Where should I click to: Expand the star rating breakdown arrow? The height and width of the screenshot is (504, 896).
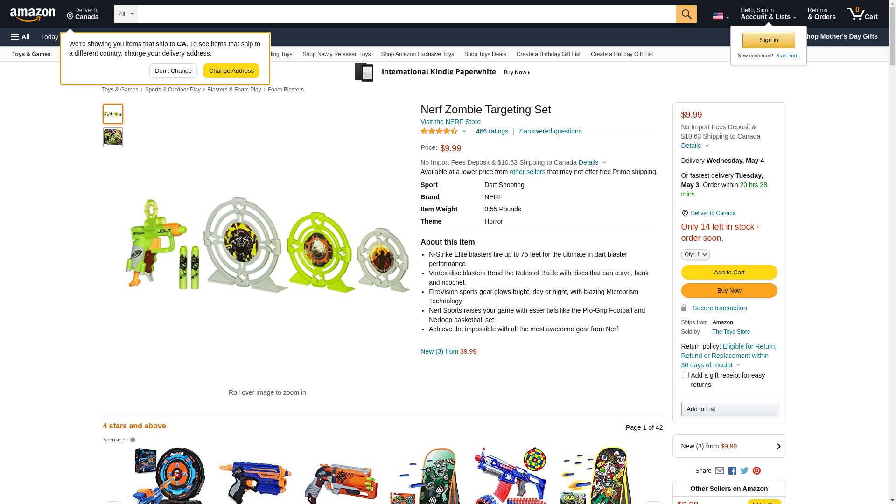pyautogui.click(x=464, y=131)
